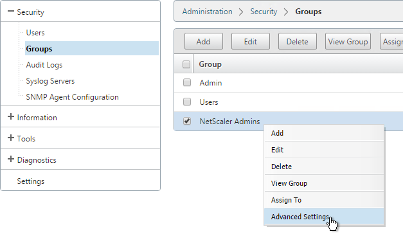
Task: Expand the Information section plus icon
Action: pyautogui.click(x=10, y=117)
